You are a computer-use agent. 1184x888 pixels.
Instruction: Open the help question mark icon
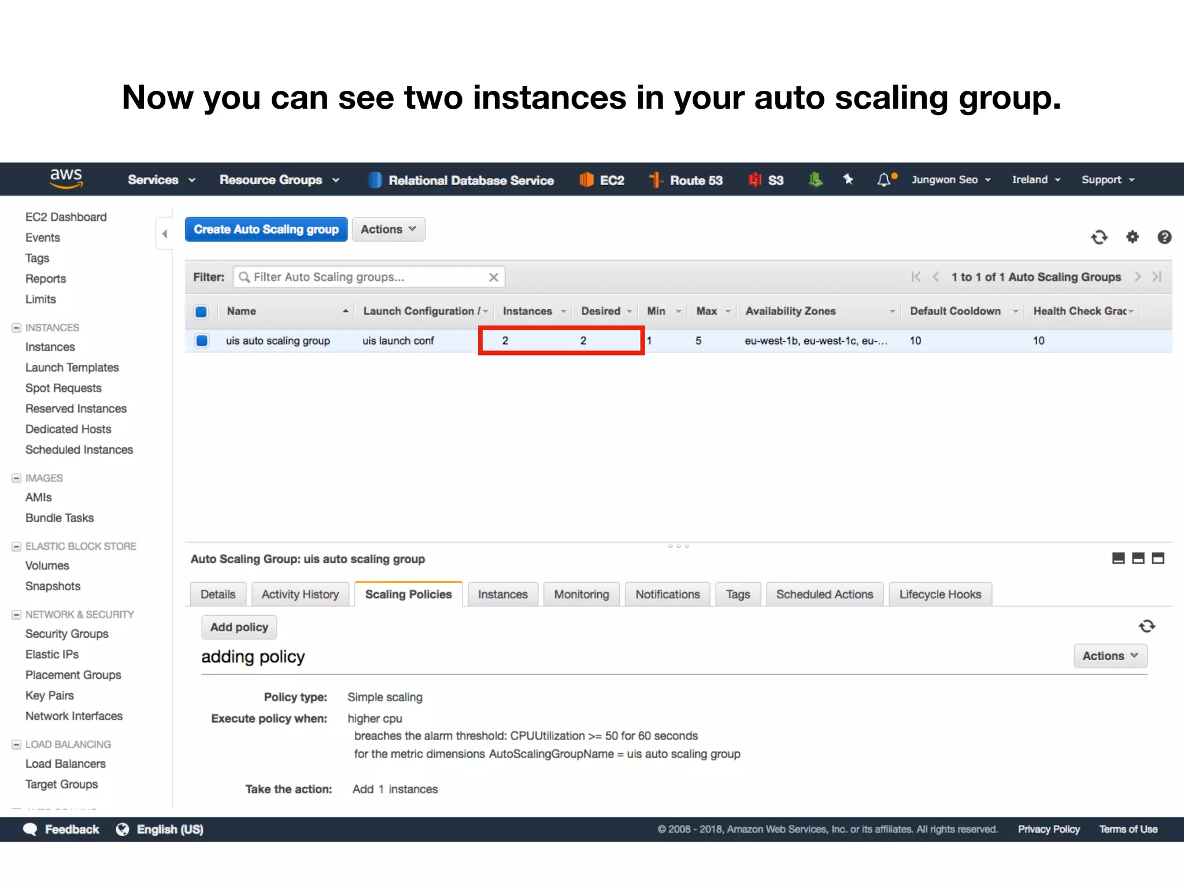click(x=1164, y=237)
